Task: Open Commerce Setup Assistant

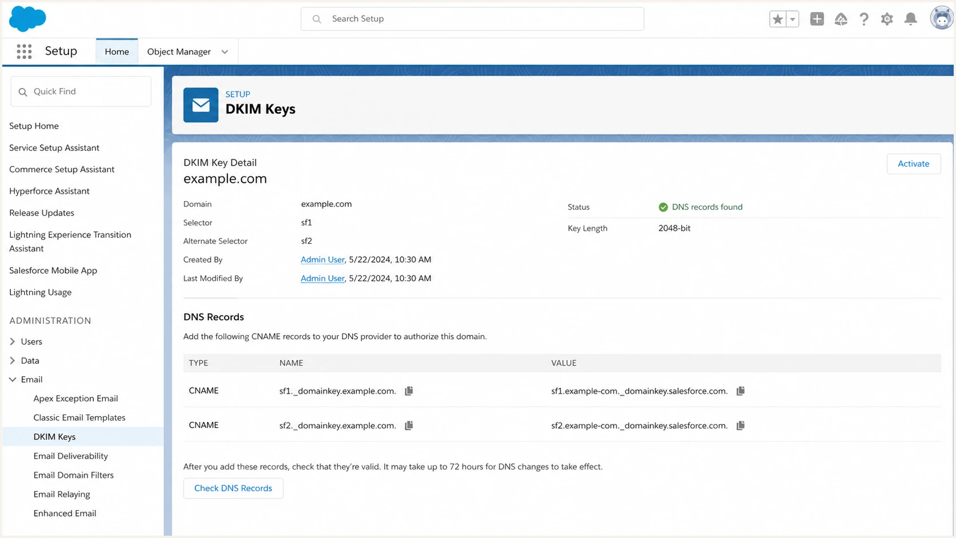Action: coord(62,169)
